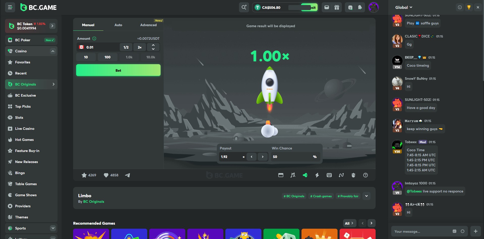This screenshot has height=239, width=484.
Task: Open the game help question icon
Action: tap(366, 175)
